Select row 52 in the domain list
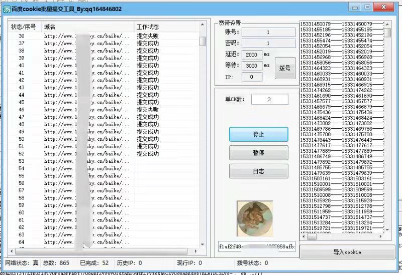402x275 pixels. coord(104,154)
